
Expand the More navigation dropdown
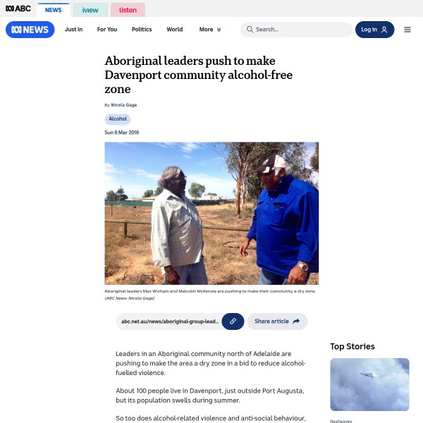[x=210, y=30]
